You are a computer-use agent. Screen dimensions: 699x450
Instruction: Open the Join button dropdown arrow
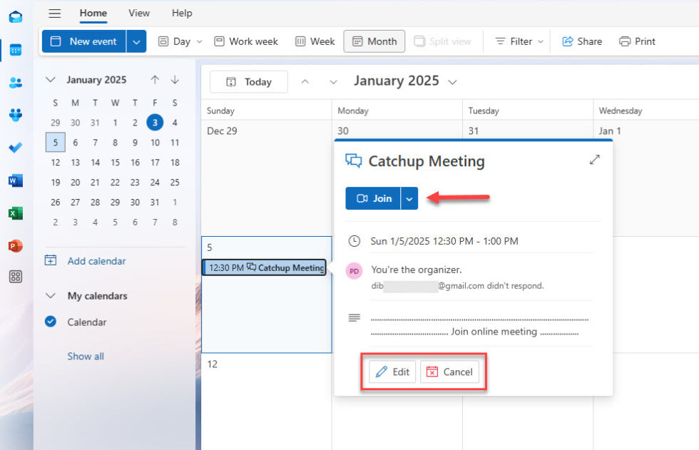pyautogui.click(x=408, y=198)
